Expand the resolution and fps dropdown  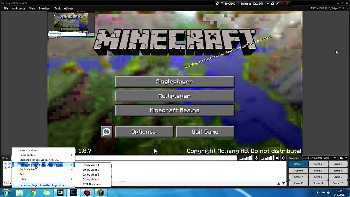[347, 8]
